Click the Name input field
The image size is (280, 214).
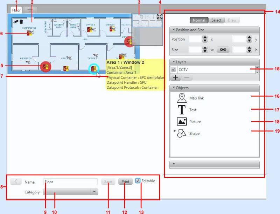click(x=70, y=182)
